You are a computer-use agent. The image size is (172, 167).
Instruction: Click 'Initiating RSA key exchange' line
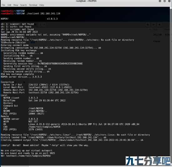(19, 50)
